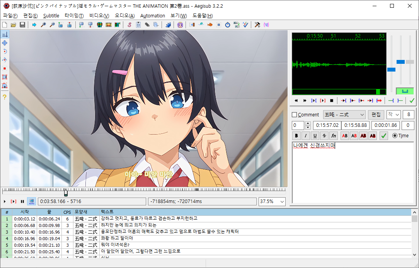
Task: Open visual typesetting help question mark
Action: pyautogui.click(x=5, y=97)
